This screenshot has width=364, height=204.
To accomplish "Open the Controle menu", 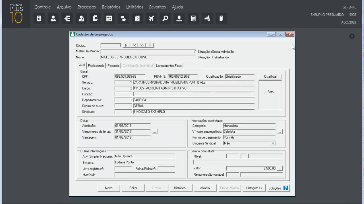I will [42, 7].
